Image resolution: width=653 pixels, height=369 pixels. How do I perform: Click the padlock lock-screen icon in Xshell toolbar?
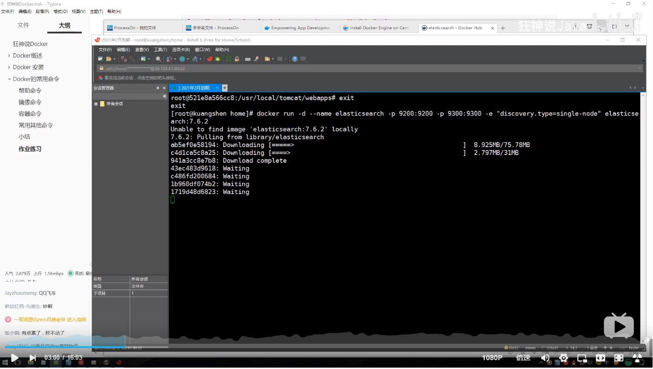point(237,59)
